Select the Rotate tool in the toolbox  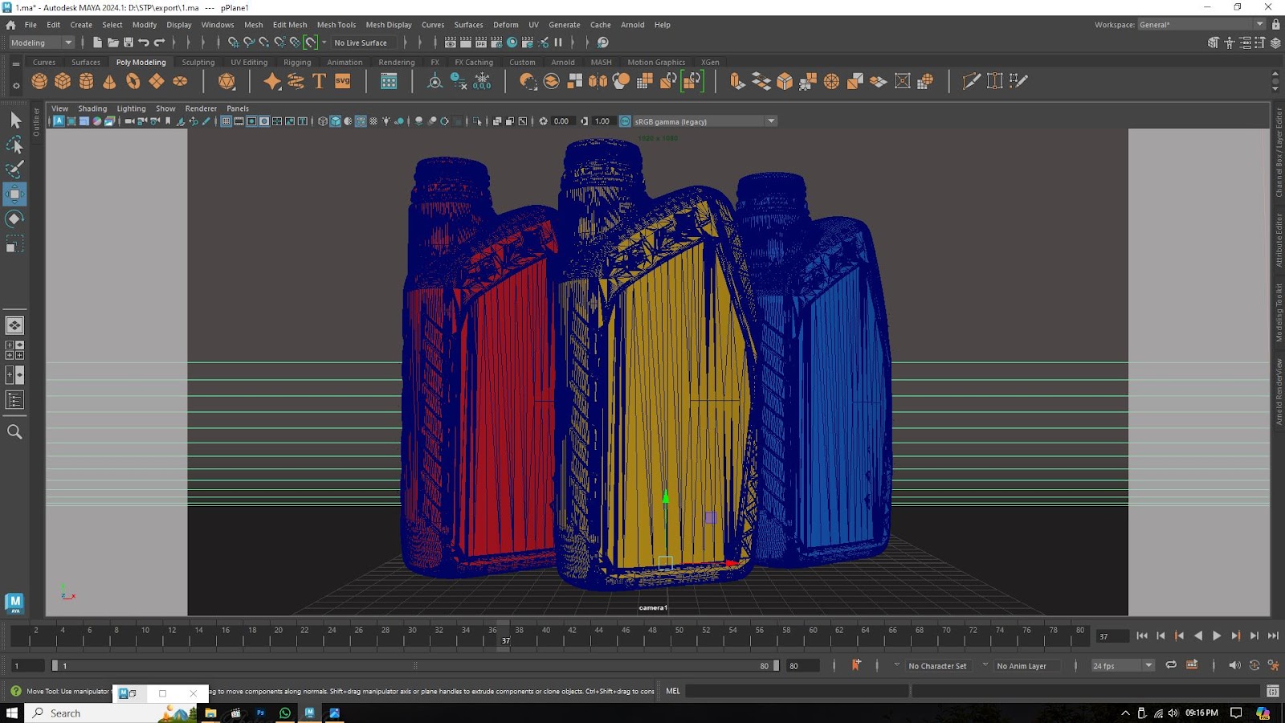(14, 219)
